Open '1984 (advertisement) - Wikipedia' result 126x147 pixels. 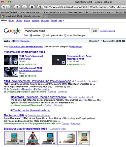[x=38, y=81]
